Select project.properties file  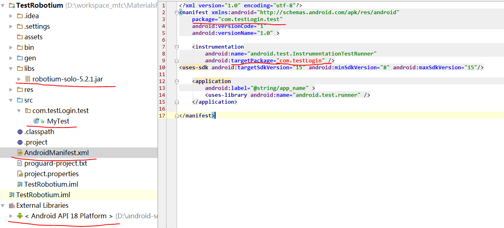pos(51,174)
